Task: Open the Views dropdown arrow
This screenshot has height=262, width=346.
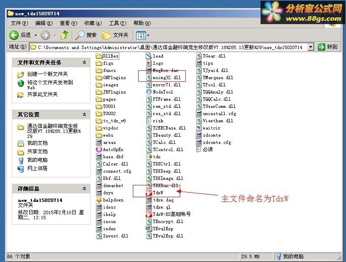Action: [148, 35]
